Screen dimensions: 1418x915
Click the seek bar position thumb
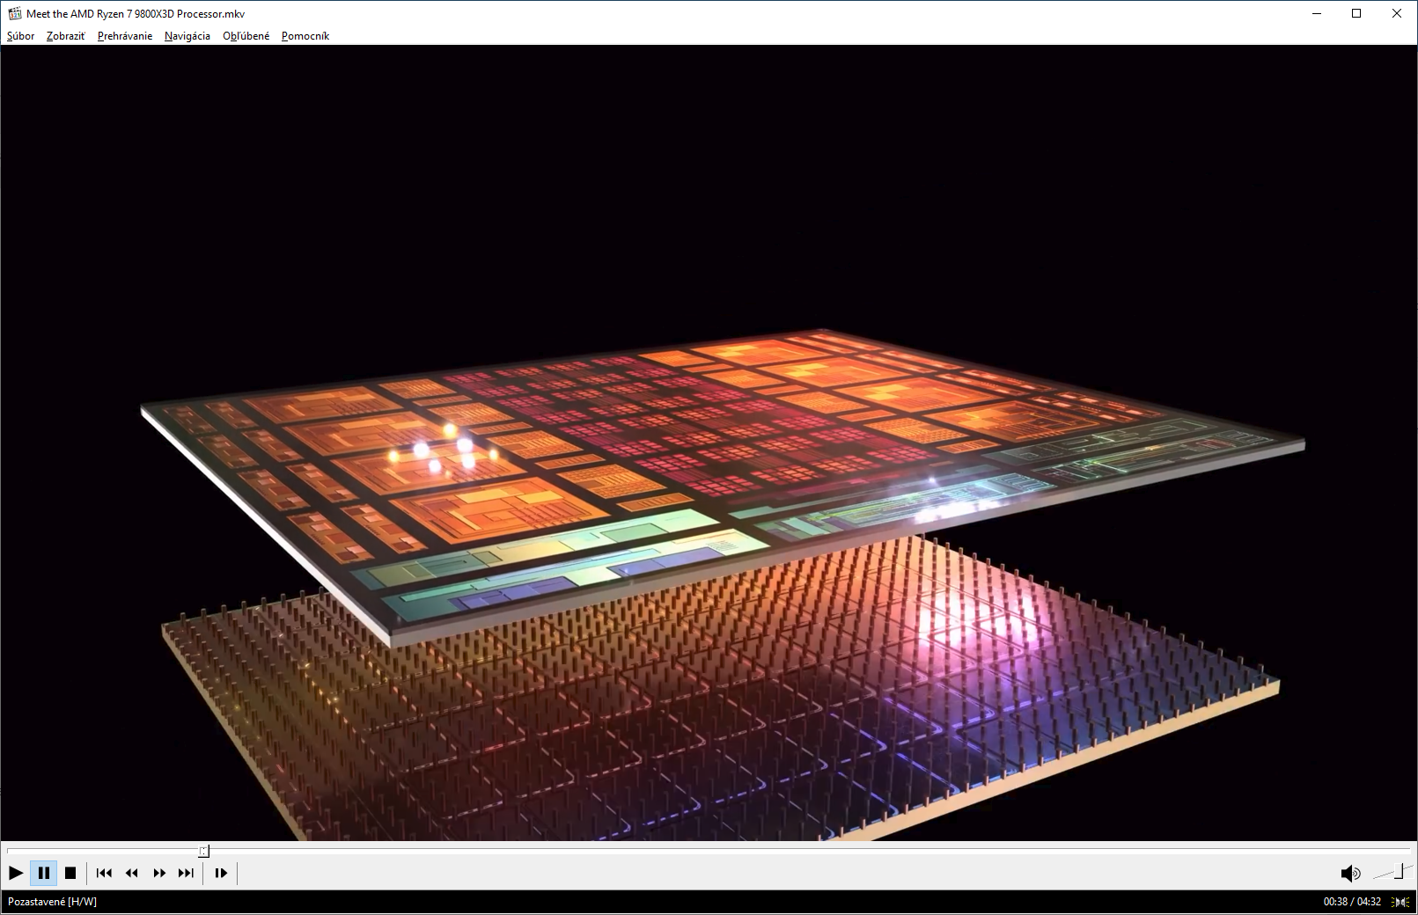pyautogui.click(x=203, y=851)
